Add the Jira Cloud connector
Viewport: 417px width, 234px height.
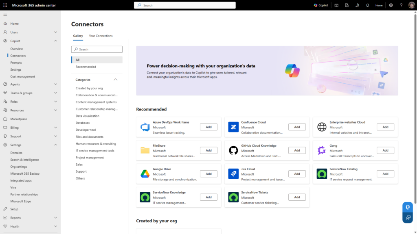(x=297, y=174)
